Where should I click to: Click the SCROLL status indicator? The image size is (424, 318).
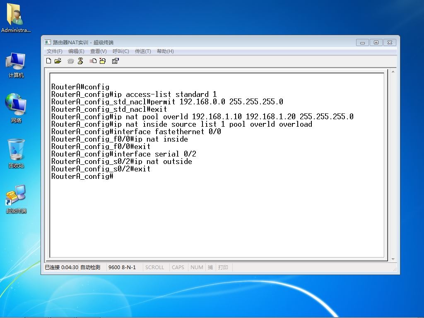point(155,267)
